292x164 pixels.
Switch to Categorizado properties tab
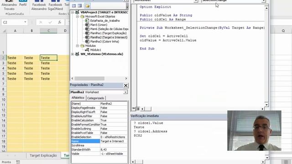pyautogui.click(x=95, y=98)
